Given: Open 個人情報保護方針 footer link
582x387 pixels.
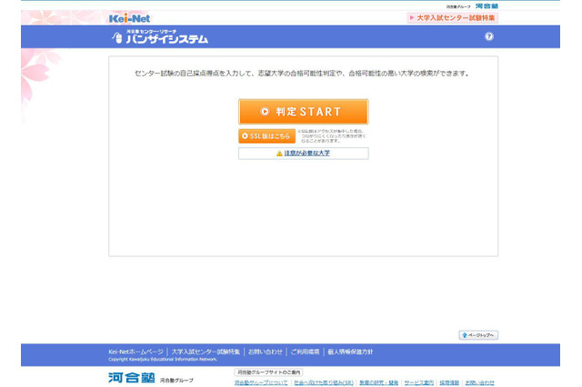Looking at the screenshot, I should (x=350, y=352).
